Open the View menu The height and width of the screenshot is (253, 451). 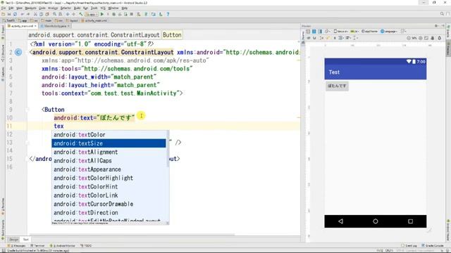tap(18, 8)
